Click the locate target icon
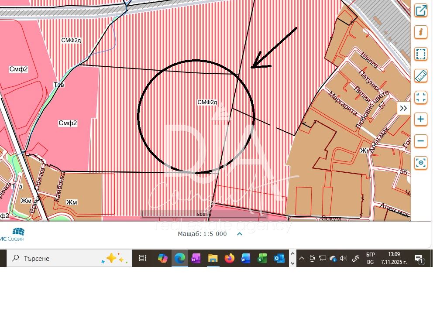The height and width of the screenshot is (335, 447). pyautogui.click(x=421, y=163)
